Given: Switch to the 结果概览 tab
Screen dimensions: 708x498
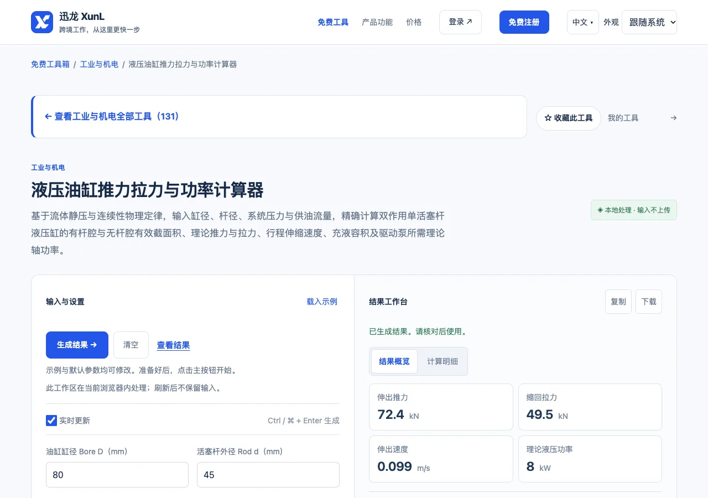Looking at the screenshot, I should pos(394,361).
